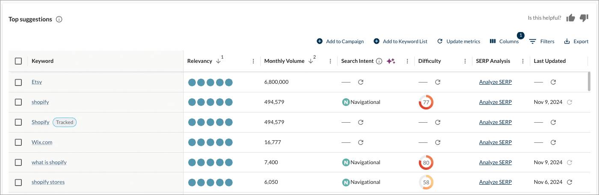Click the purple AI sparkle icon
Viewport: 599px width, 195px height.
coord(391,61)
